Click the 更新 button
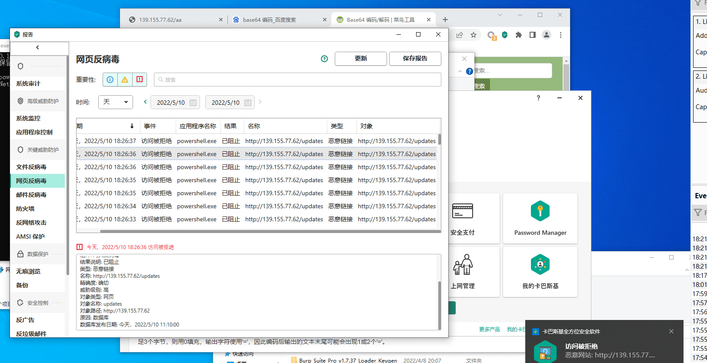707x363 pixels. (360, 59)
